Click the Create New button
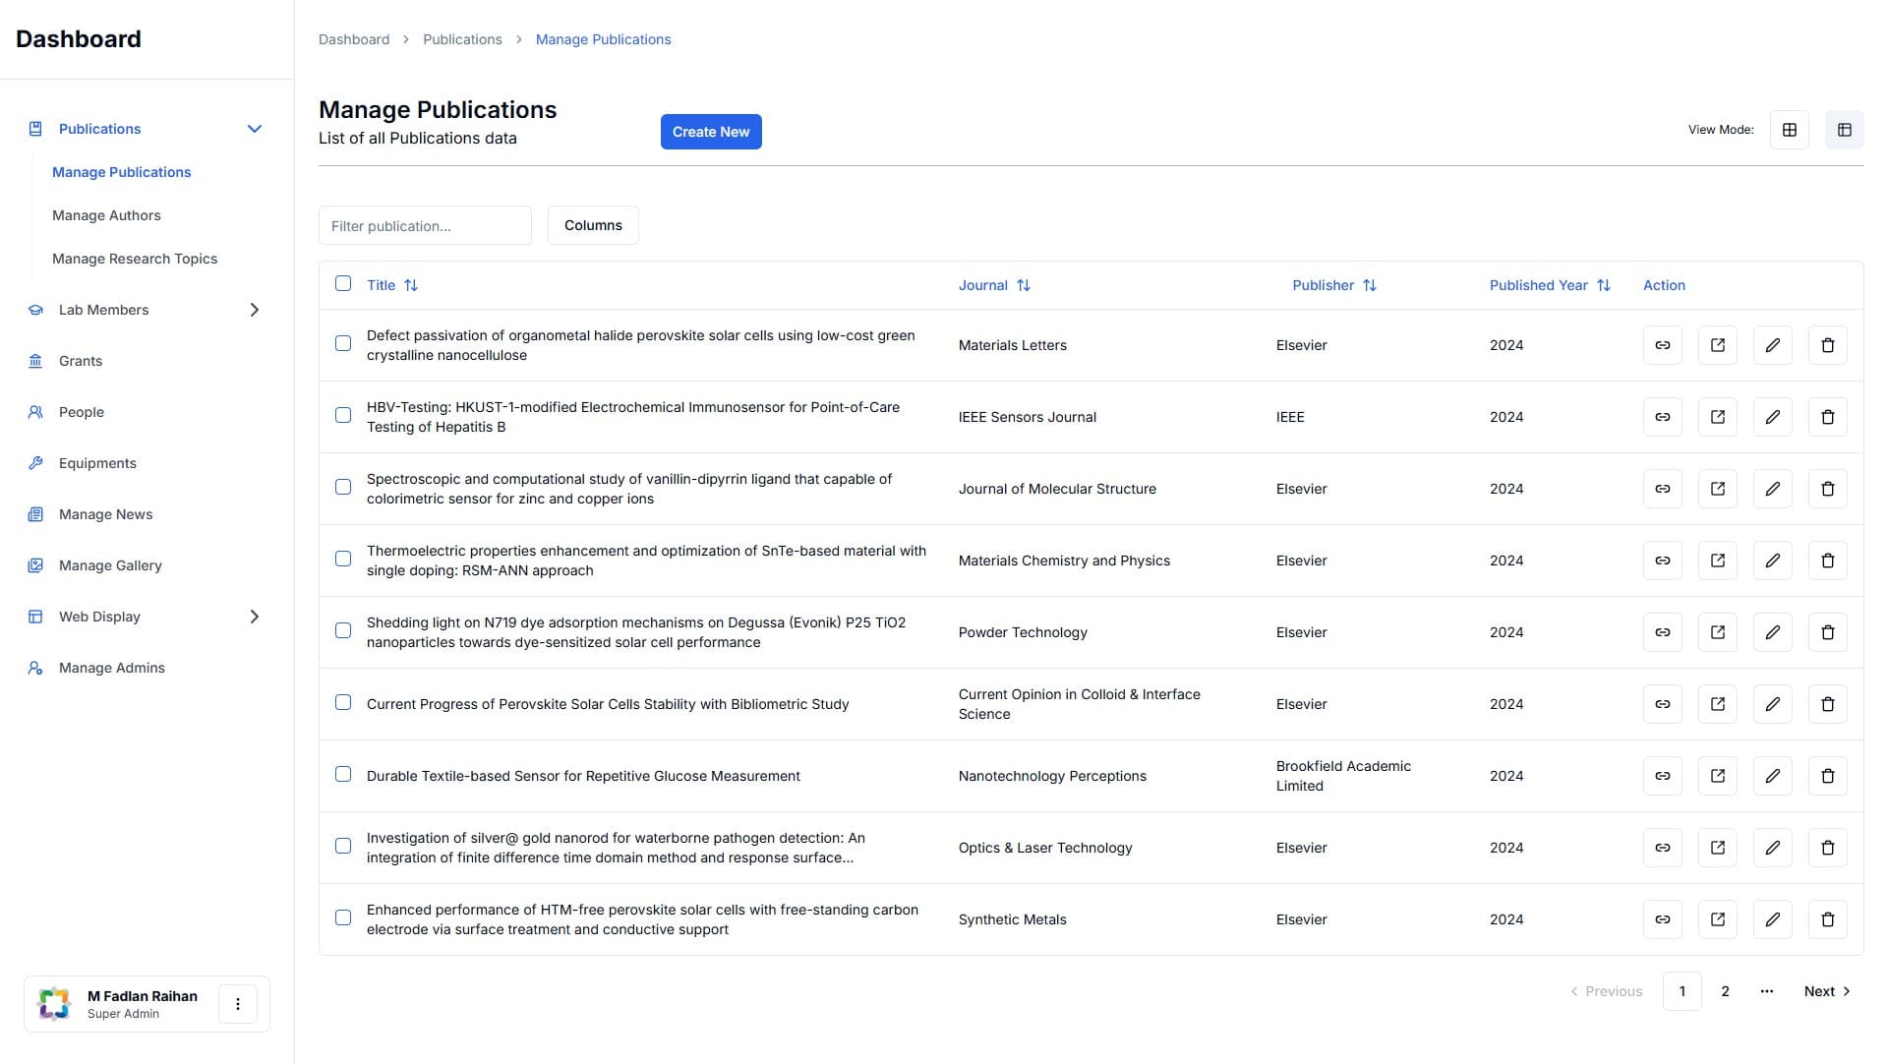1888x1064 pixels. 710,132
